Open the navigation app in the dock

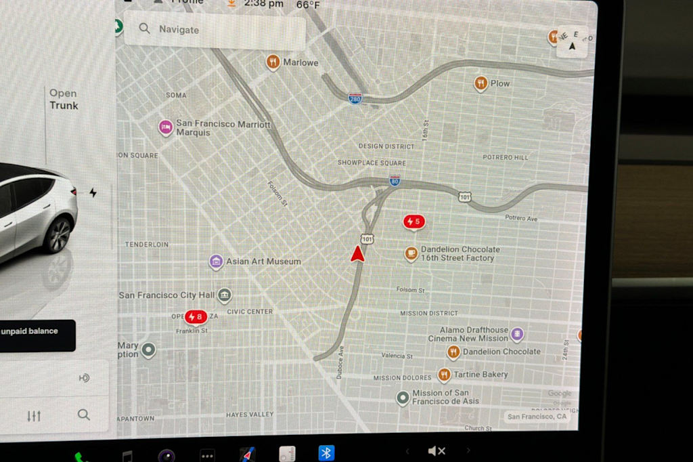(x=248, y=455)
